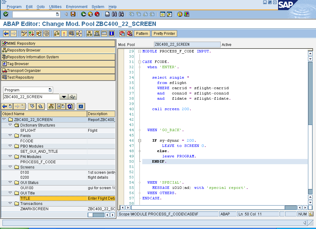316x229 pixels.
Task: Set a breakpoint using the stop-sign icon
Action: 122,33
